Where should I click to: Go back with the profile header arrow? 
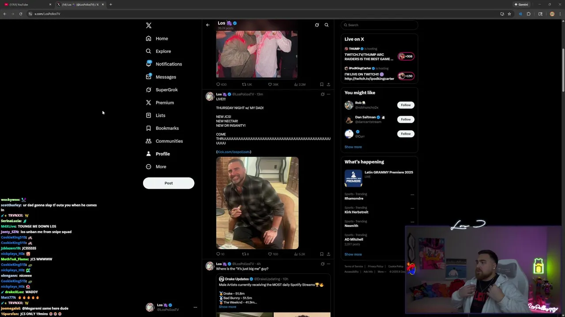pyautogui.click(x=208, y=25)
